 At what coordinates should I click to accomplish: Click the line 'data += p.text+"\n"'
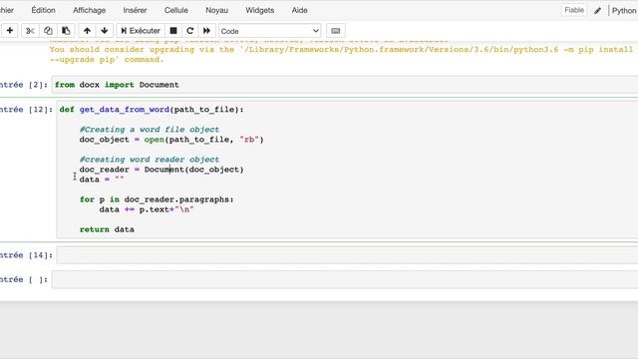tap(147, 209)
